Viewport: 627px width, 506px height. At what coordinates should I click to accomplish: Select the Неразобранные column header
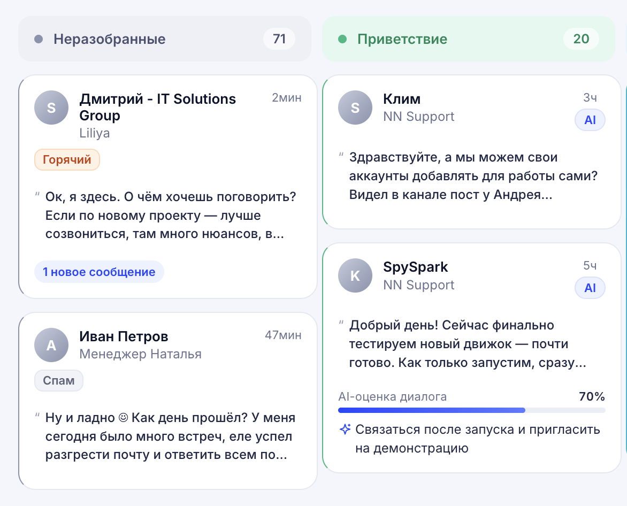click(x=165, y=39)
